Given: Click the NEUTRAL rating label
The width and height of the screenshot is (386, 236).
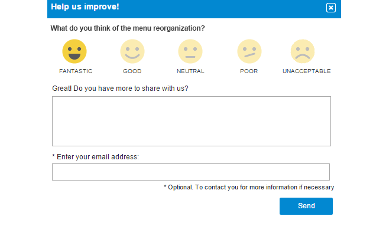Looking at the screenshot, I should 190,71.
